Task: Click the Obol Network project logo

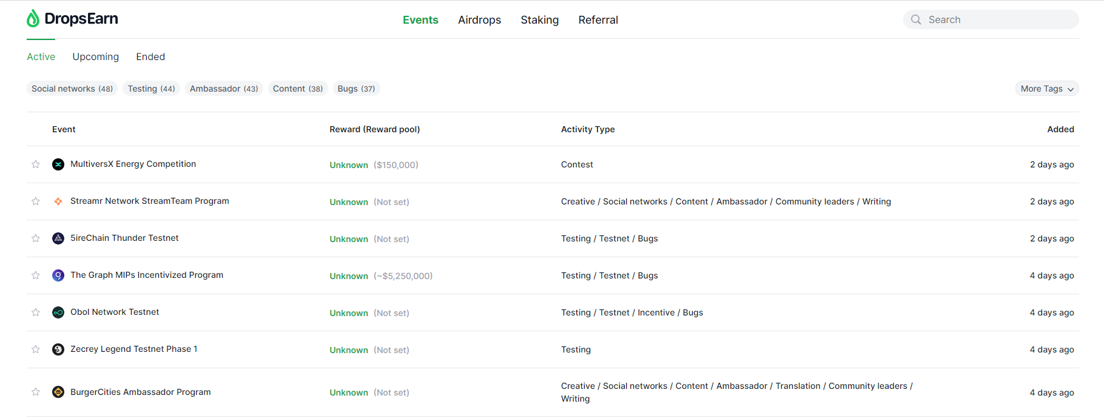Action: coord(58,312)
